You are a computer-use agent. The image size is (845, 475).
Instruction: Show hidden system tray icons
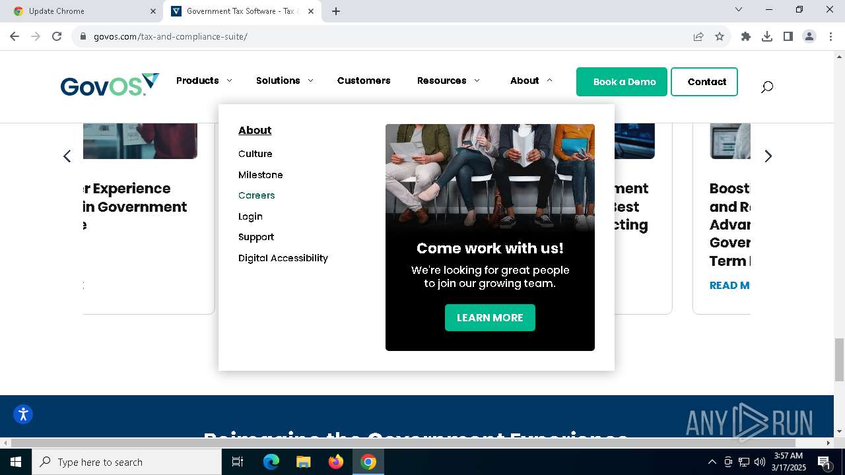(x=712, y=462)
